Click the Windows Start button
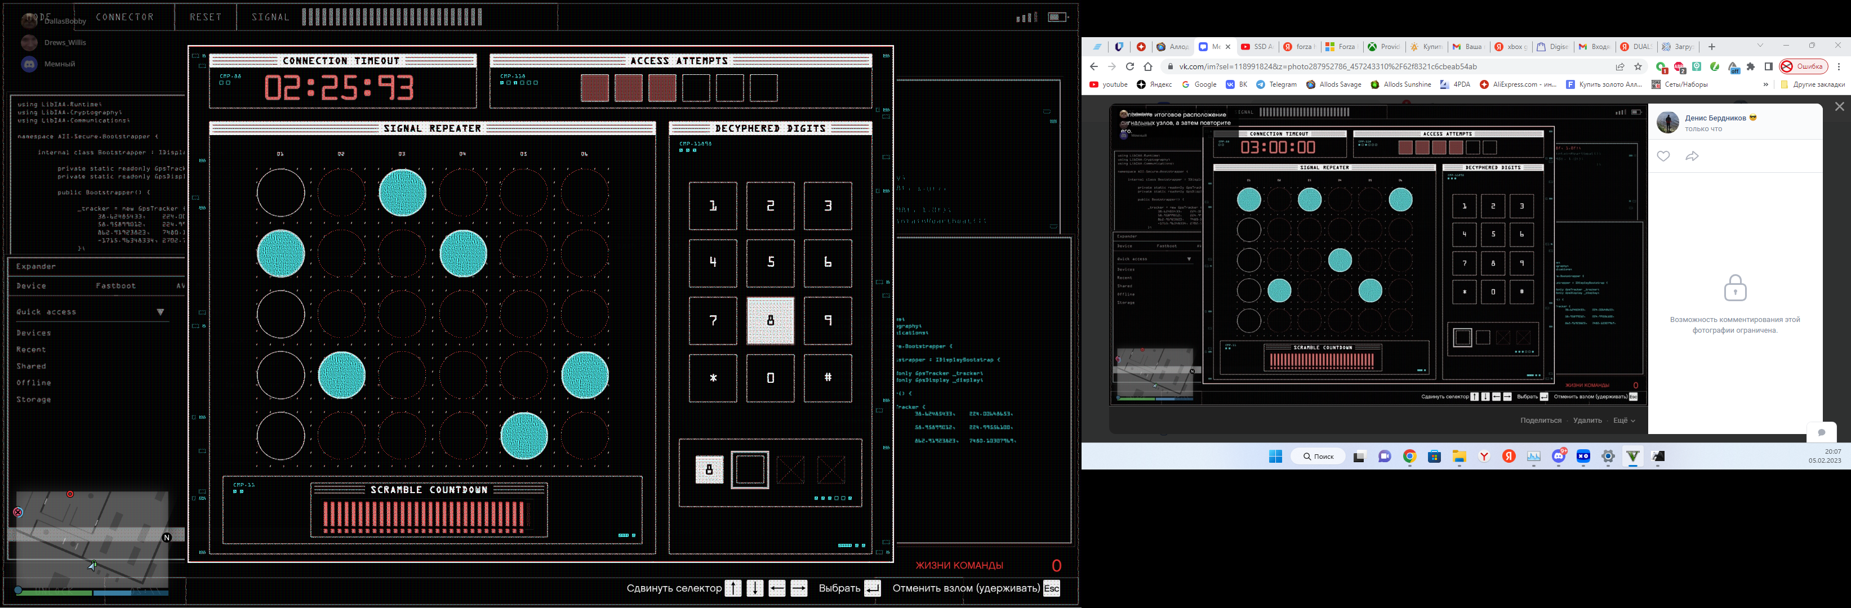 1275,457
